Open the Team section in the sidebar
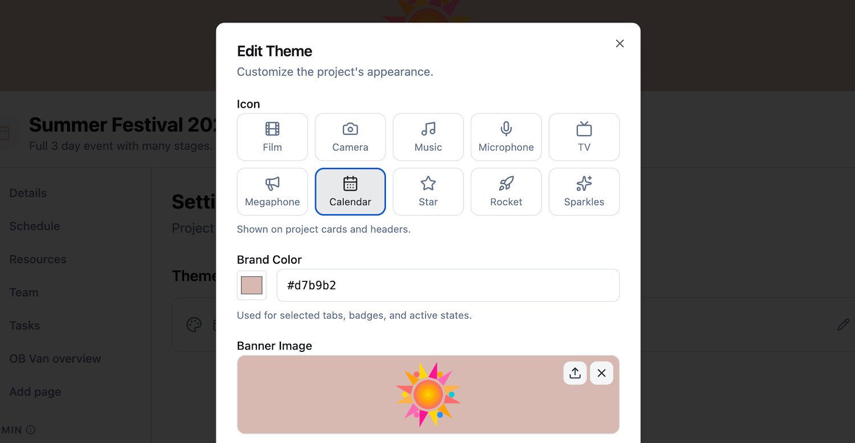Image resolution: width=855 pixels, height=443 pixels. click(x=23, y=292)
